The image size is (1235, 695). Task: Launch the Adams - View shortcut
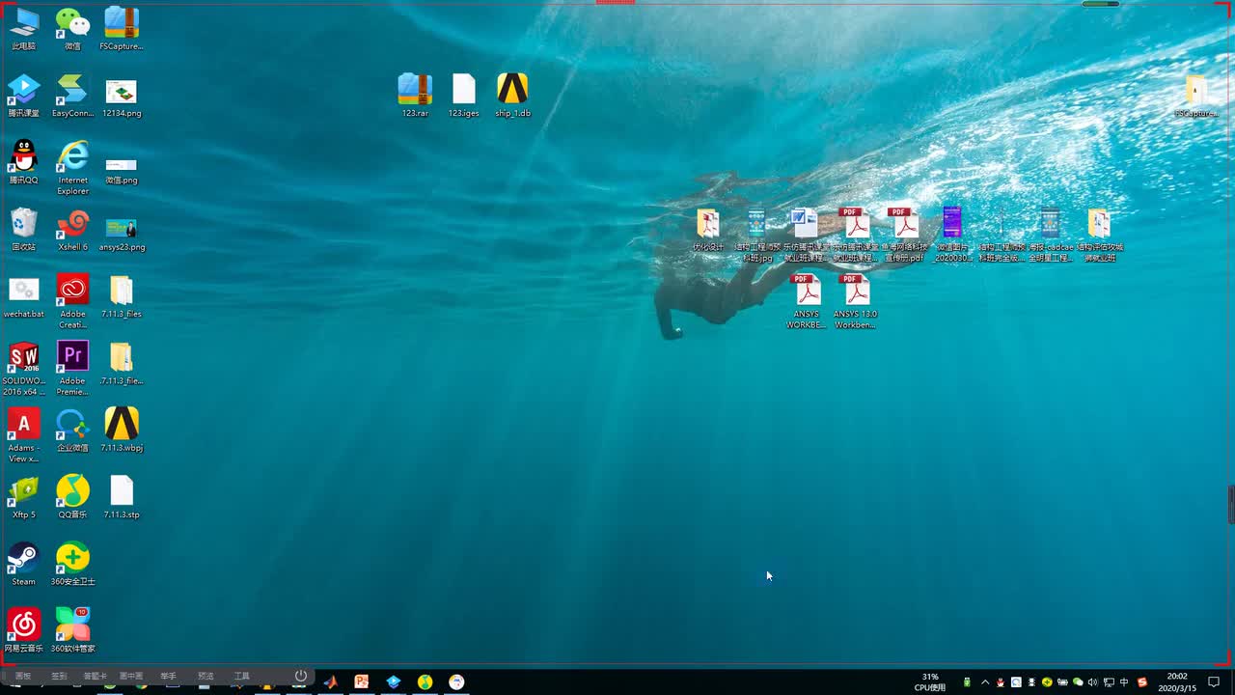point(24,434)
